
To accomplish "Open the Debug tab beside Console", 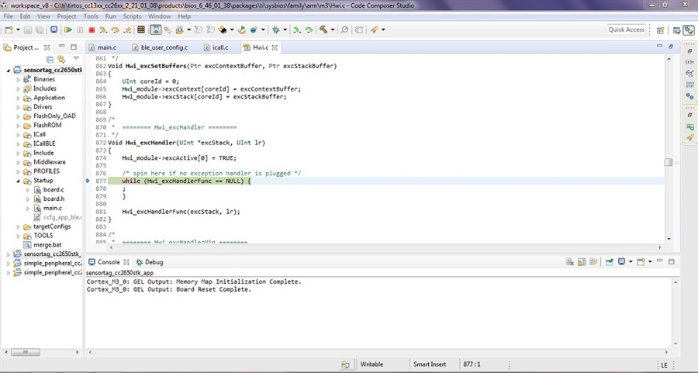I will click(150, 262).
